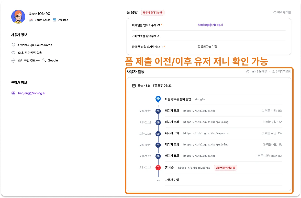The image size is (301, 198).
Task: Click the clock icon beside 1min 55s 체류
Action: pos(248,72)
